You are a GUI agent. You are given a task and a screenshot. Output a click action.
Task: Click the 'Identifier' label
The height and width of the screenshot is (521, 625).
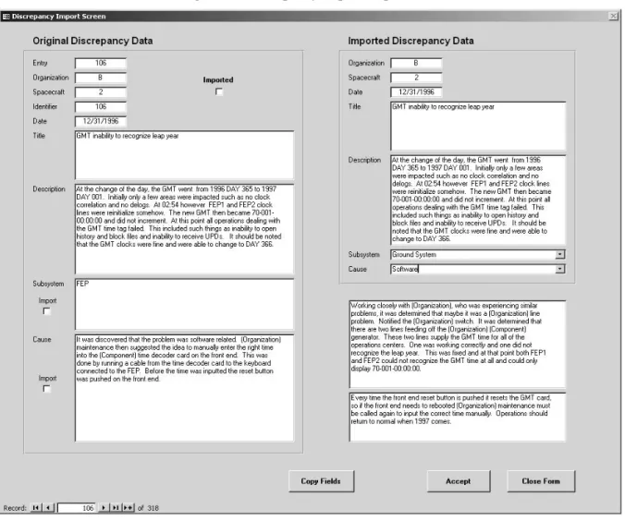pyautogui.click(x=45, y=107)
